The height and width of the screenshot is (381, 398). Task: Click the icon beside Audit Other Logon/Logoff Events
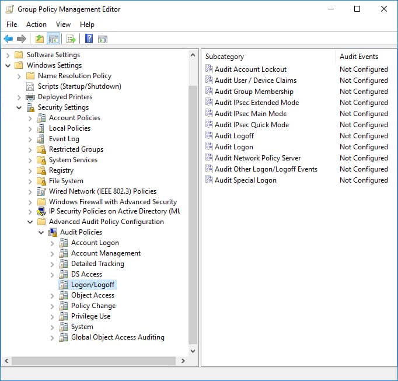[209, 169]
